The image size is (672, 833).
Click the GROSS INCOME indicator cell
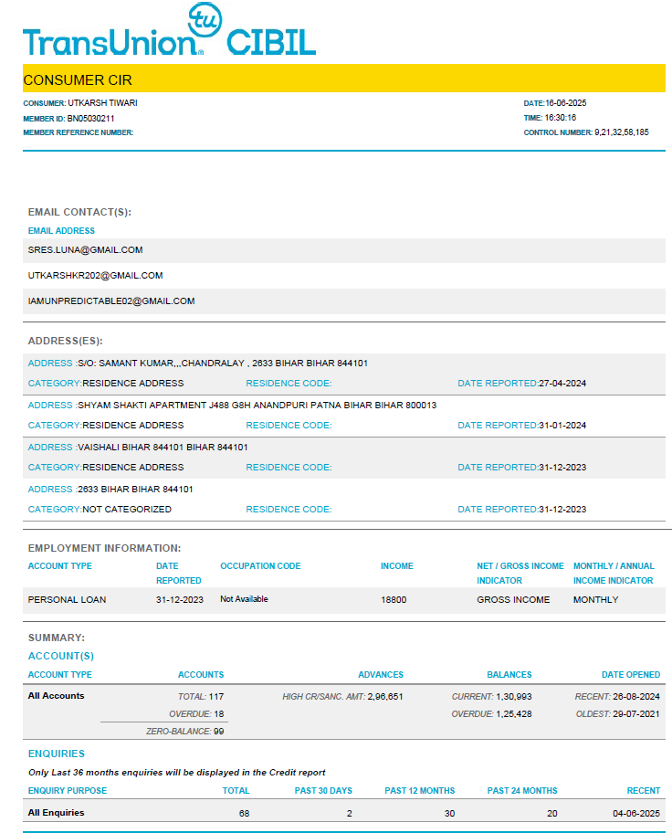click(513, 600)
